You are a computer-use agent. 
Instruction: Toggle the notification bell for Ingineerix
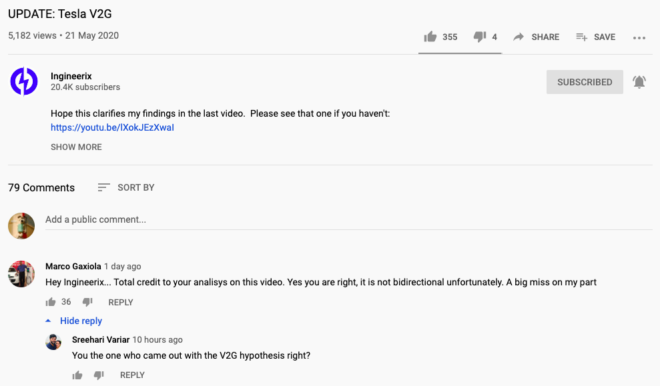639,82
